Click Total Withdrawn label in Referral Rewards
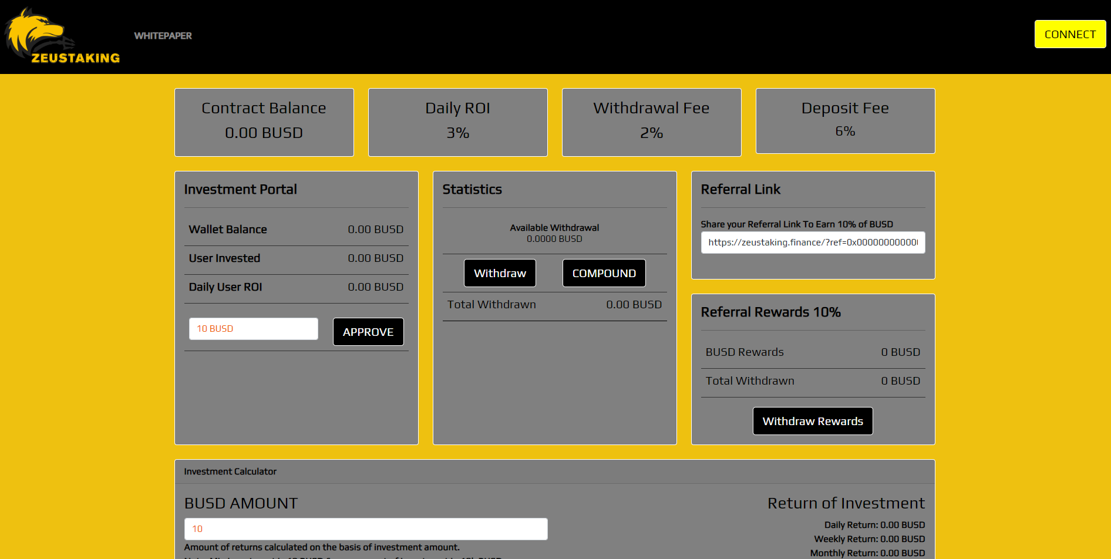This screenshot has width=1111, height=559. coord(750,381)
